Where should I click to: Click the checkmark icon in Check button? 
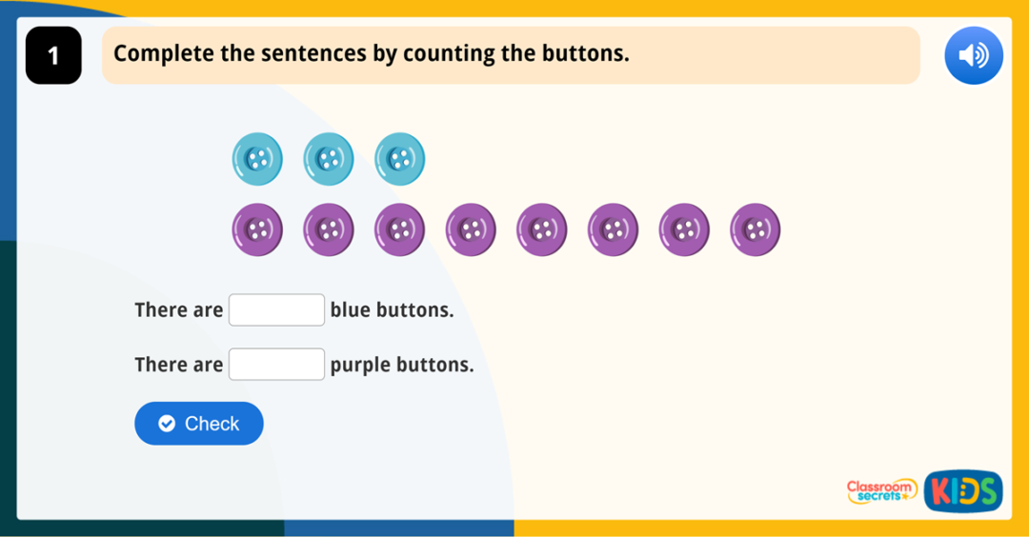[x=167, y=424]
